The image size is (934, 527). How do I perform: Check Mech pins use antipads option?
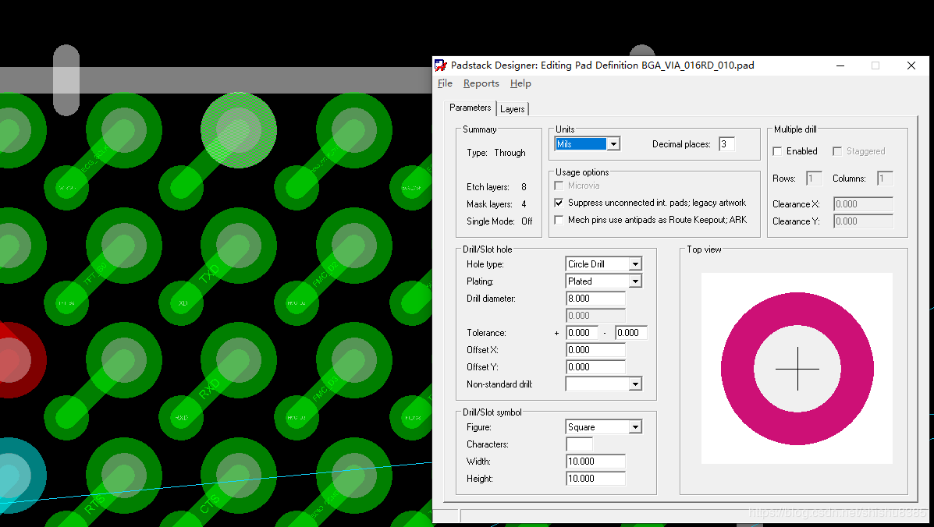pos(559,220)
